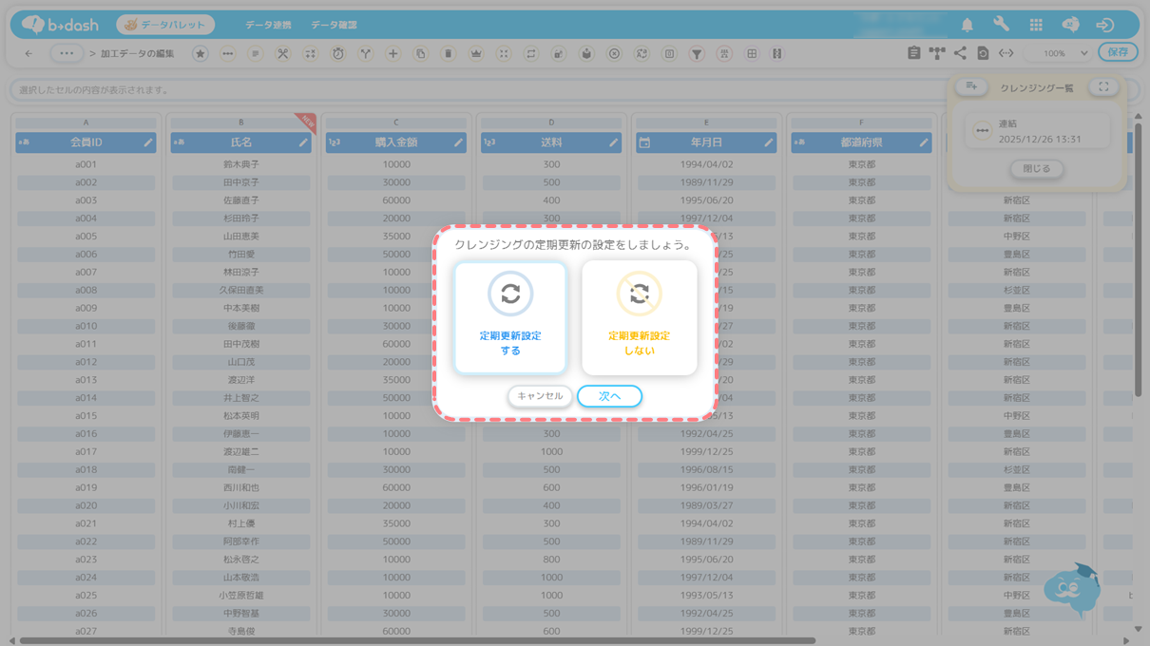Image resolution: width=1150 pixels, height=646 pixels.
Task: Click the share icon in toolbar
Action: pos(960,54)
